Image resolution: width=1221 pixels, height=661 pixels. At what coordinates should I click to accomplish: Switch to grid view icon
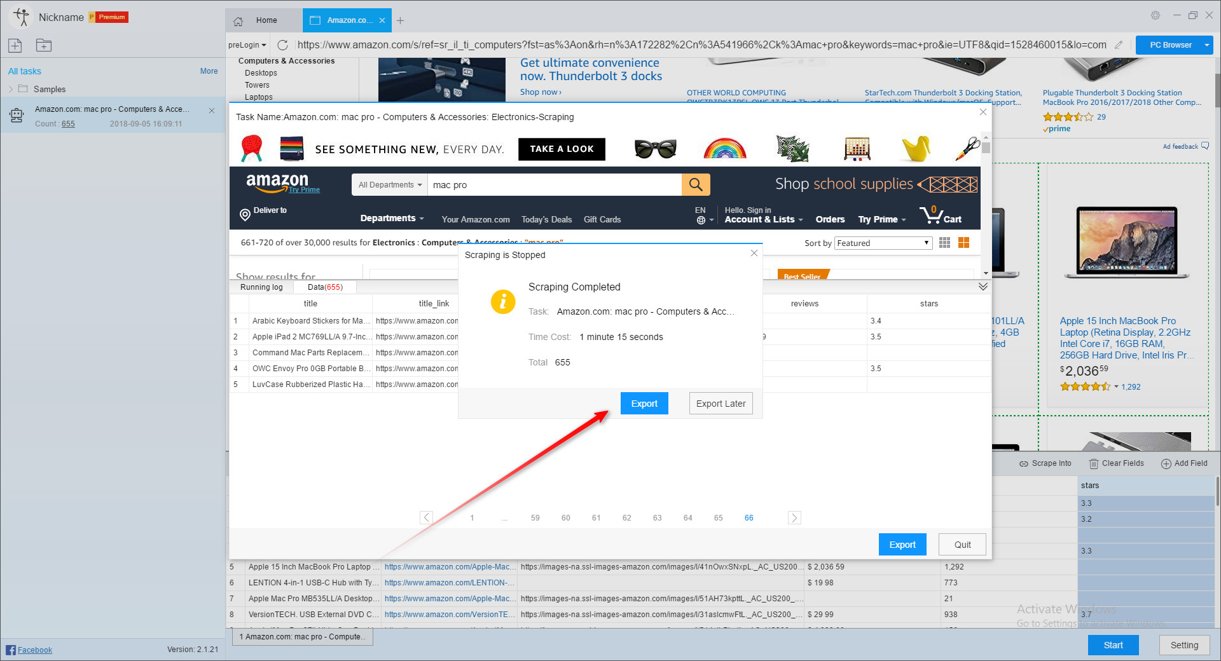(945, 243)
